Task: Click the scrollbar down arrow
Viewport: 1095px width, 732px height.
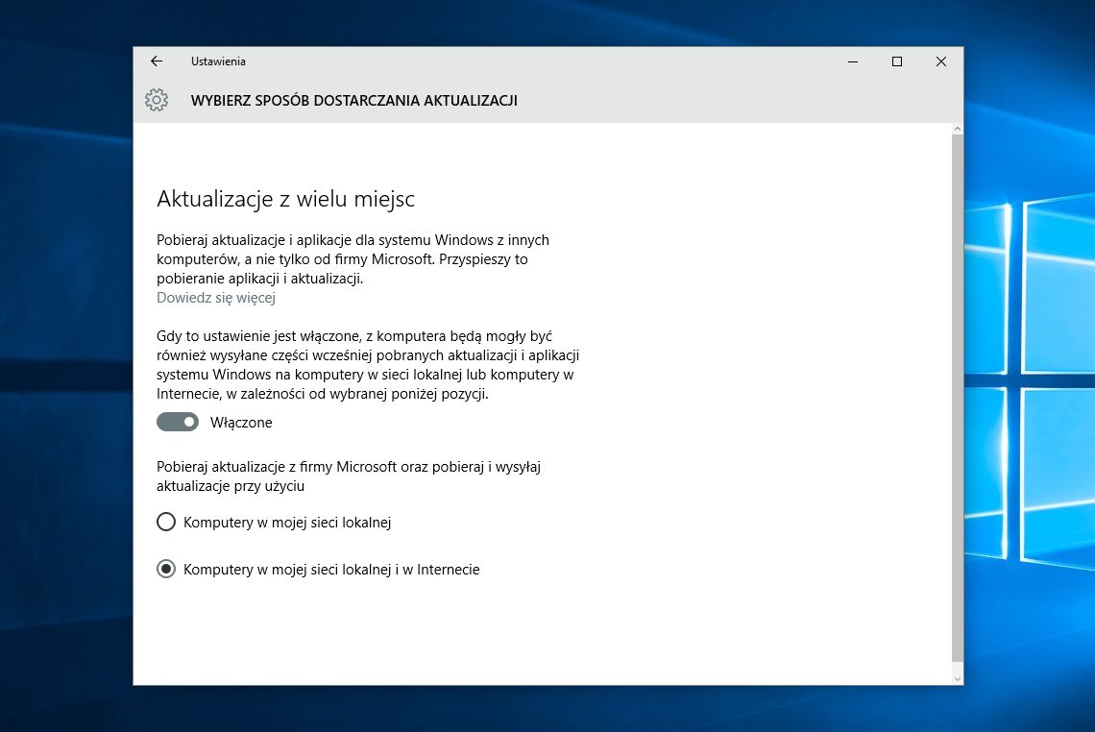Action: tap(958, 678)
